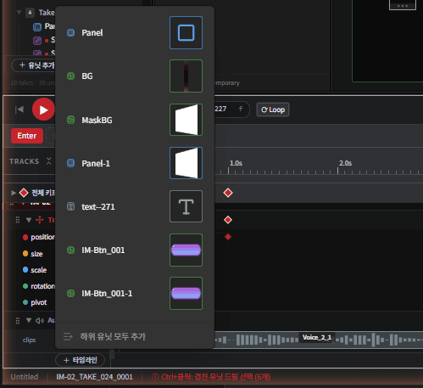Viewport: 423px width, 388px height.
Task: Collapse the Audio track triangle
Action: click(29, 320)
